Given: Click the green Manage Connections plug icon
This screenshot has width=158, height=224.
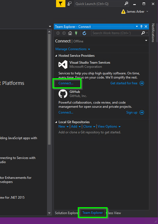Looking at the screenshot, I should pyautogui.click(x=76, y=33).
